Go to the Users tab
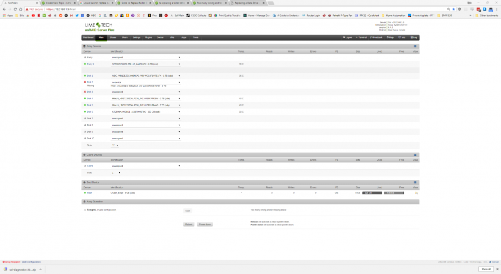The image size is (501, 274). pyautogui.click(x=125, y=38)
